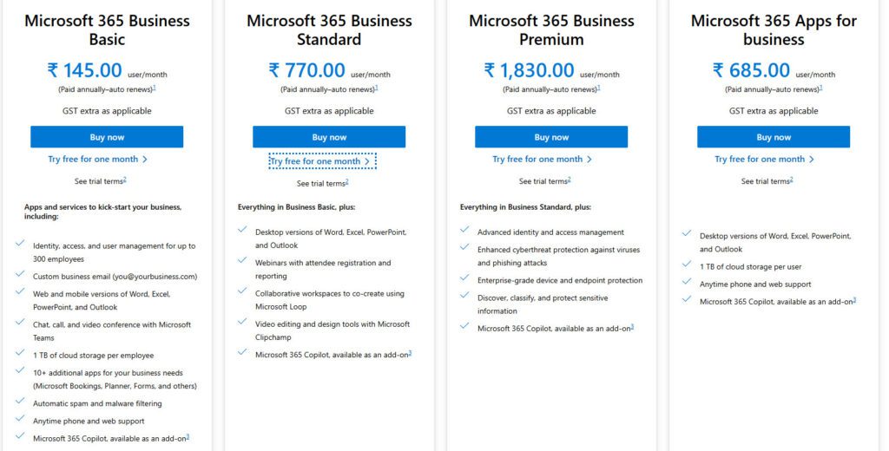Click Buy now for Apps for business

(774, 137)
